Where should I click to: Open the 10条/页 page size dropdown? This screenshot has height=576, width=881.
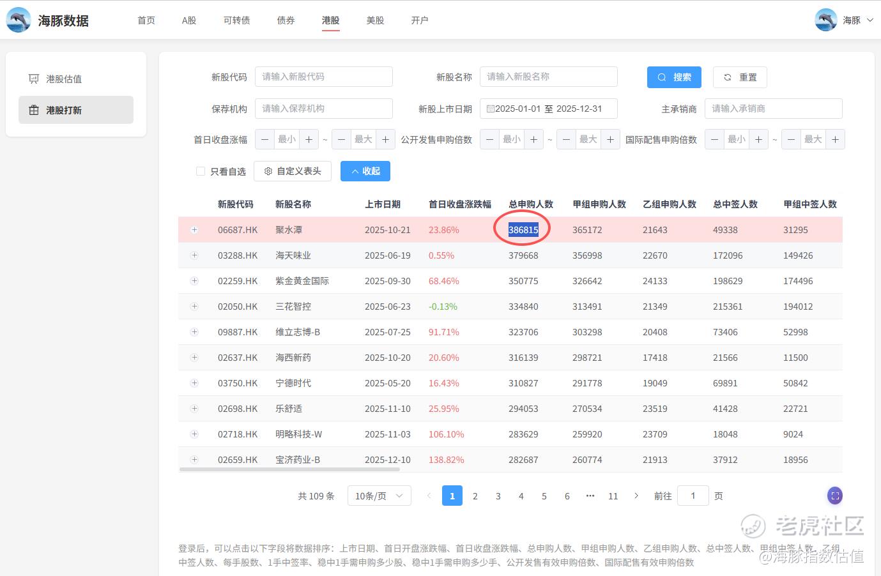tap(379, 496)
